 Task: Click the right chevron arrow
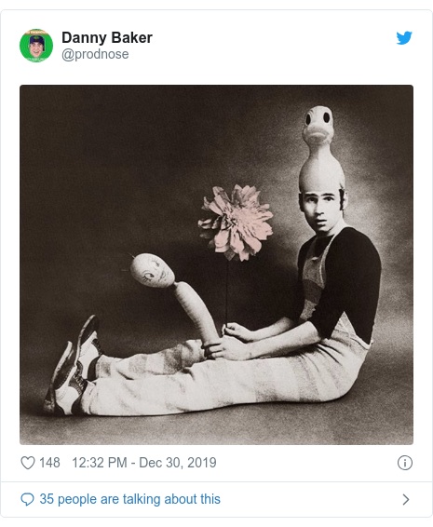click(406, 499)
